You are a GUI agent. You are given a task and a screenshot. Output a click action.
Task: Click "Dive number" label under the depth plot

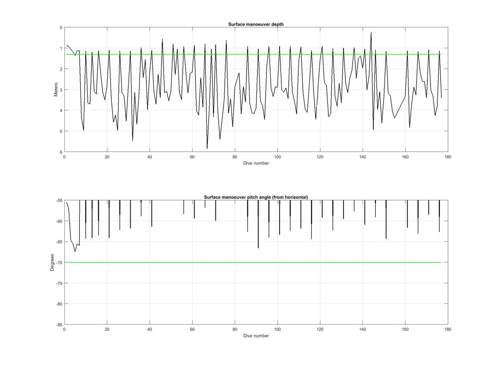(256, 163)
